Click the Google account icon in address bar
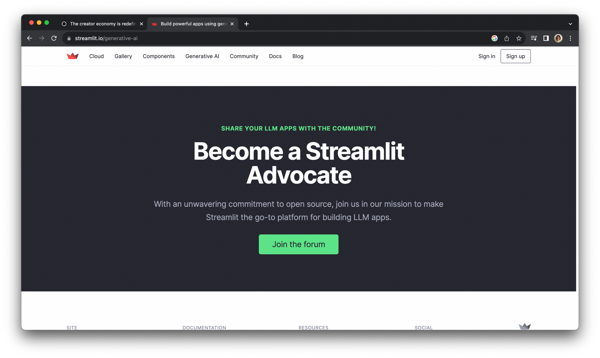This screenshot has width=600, height=358. click(494, 38)
